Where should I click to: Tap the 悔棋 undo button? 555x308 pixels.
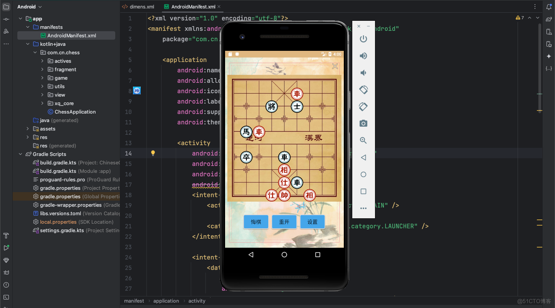click(256, 222)
